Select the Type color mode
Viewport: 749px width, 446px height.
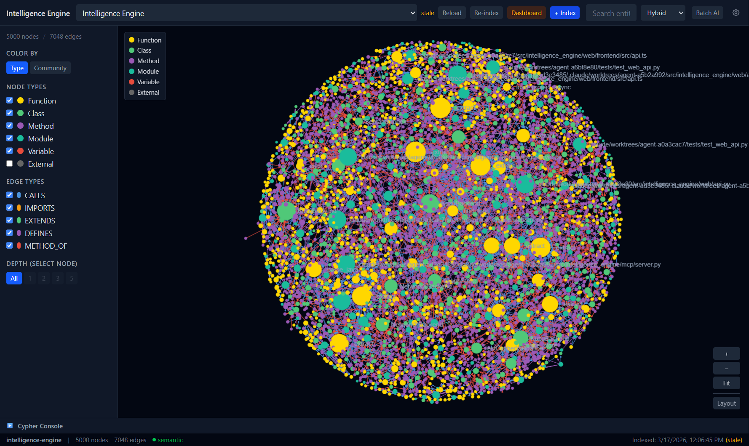click(x=17, y=68)
